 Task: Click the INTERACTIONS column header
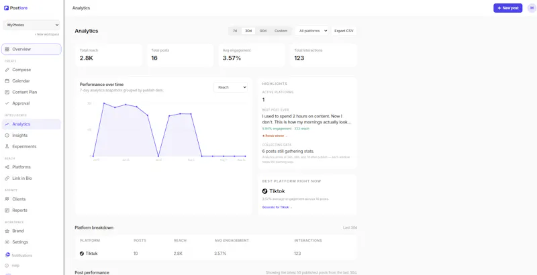(308, 240)
